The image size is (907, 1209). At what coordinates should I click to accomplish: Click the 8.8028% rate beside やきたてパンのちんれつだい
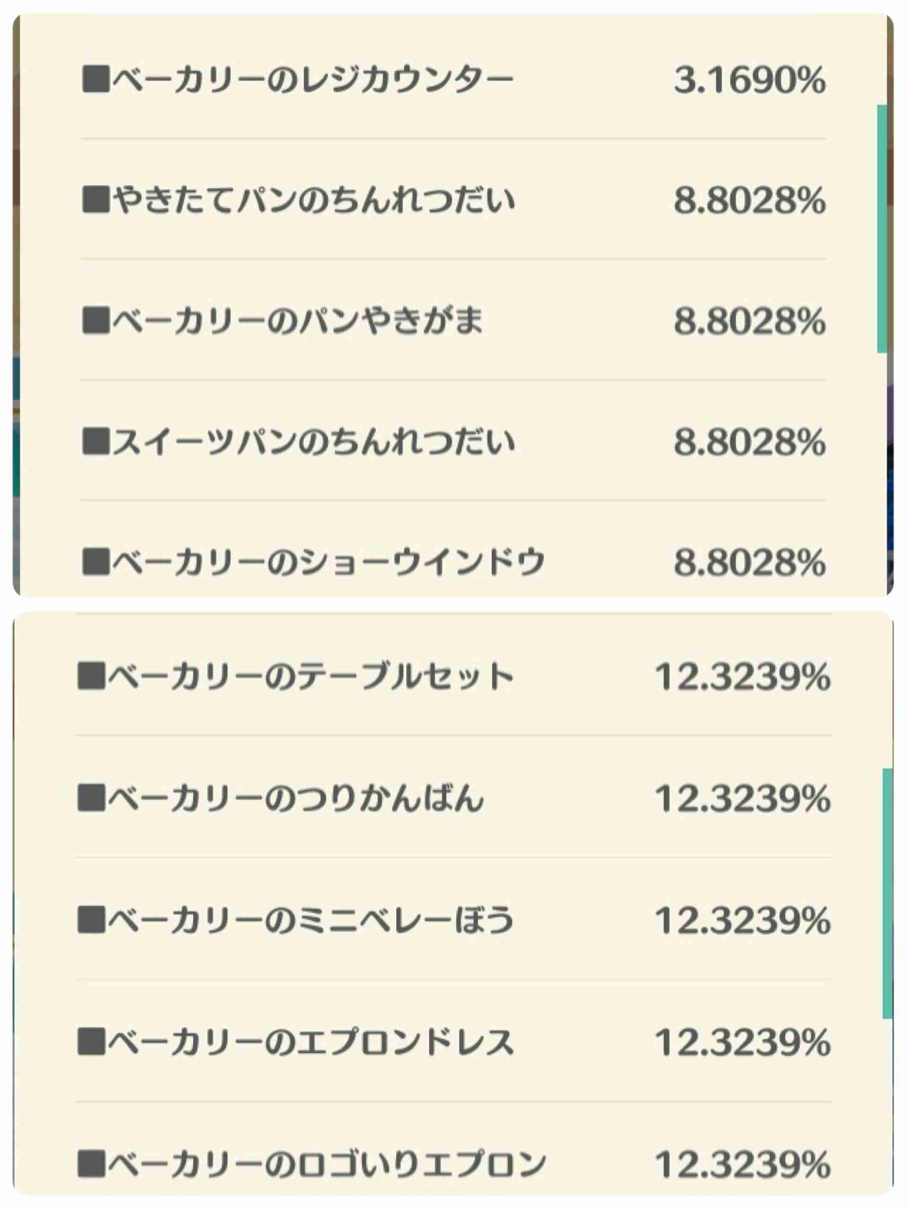tap(750, 200)
